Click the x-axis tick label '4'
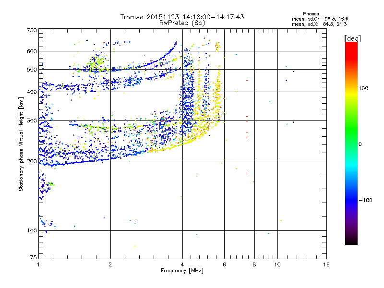384x288 pixels. pos(182,264)
